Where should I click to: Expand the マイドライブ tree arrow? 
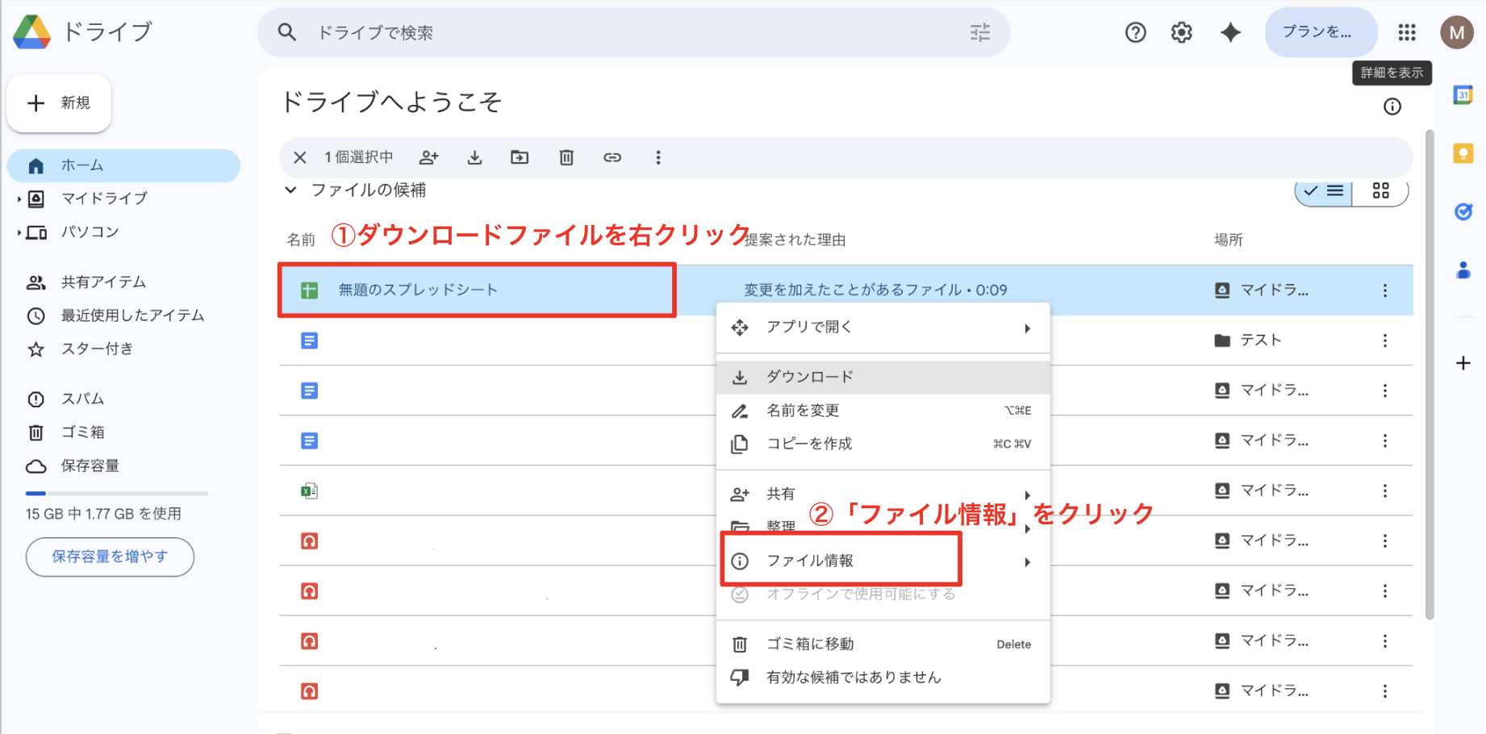[19, 198]
